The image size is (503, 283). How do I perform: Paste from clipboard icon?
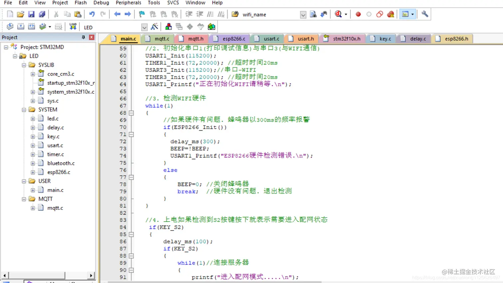tap(78, 14)
